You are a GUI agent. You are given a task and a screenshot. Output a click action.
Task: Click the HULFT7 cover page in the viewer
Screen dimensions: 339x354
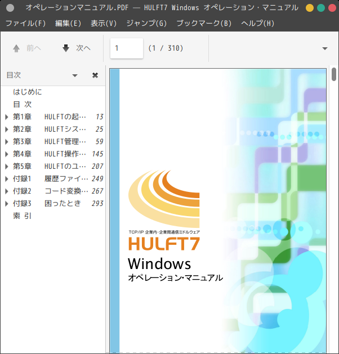(x=218, y=210)
